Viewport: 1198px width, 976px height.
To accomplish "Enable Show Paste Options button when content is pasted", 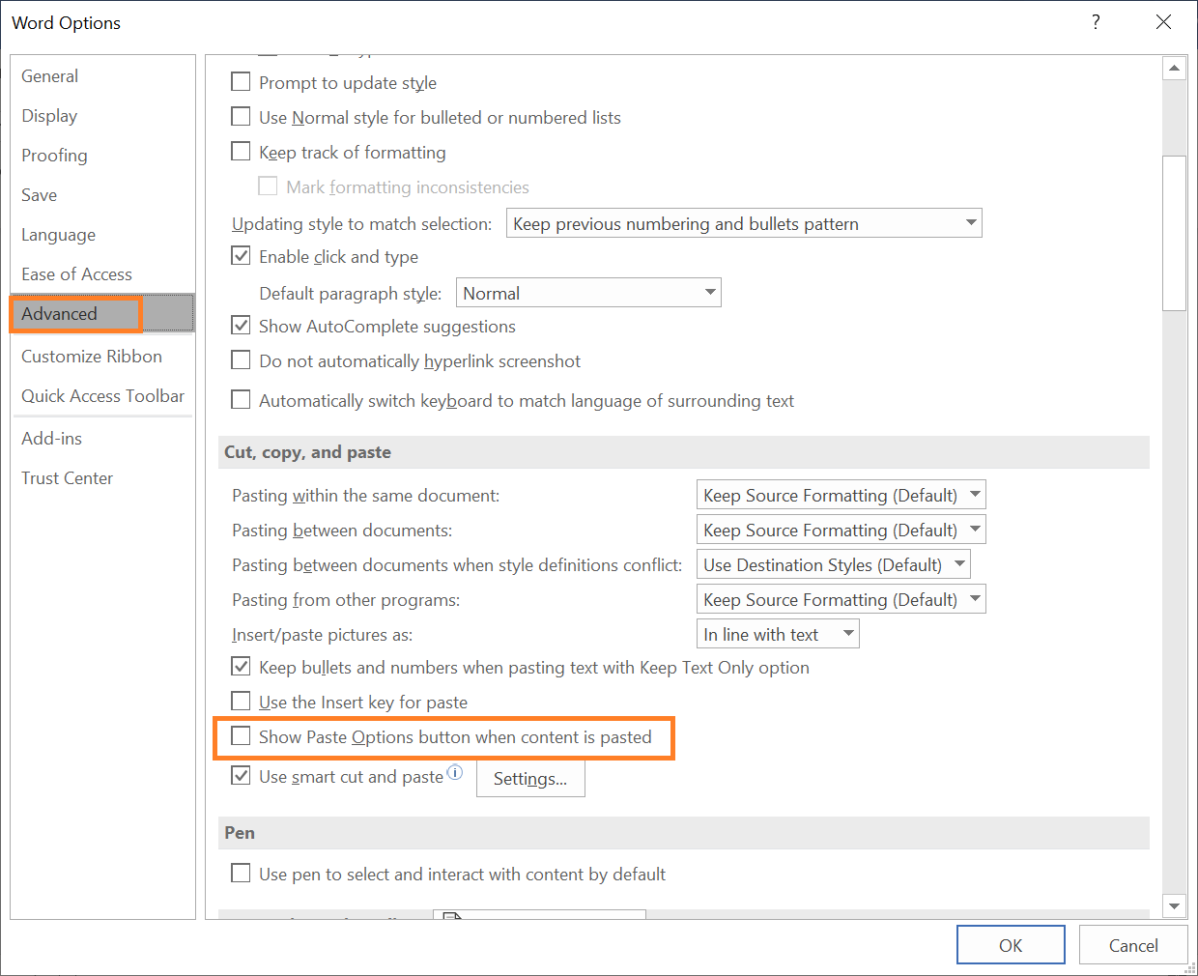I will click(241, 736).
